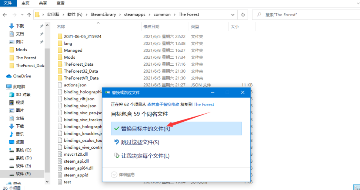Select the lang folder icon
Viewport: 360px width, 190px height.
[60, 43]
